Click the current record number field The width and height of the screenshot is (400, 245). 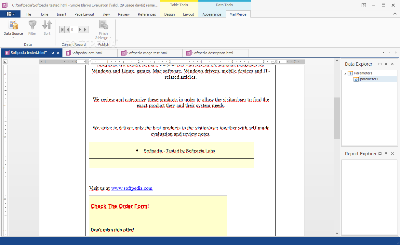[x=74, y=30]
